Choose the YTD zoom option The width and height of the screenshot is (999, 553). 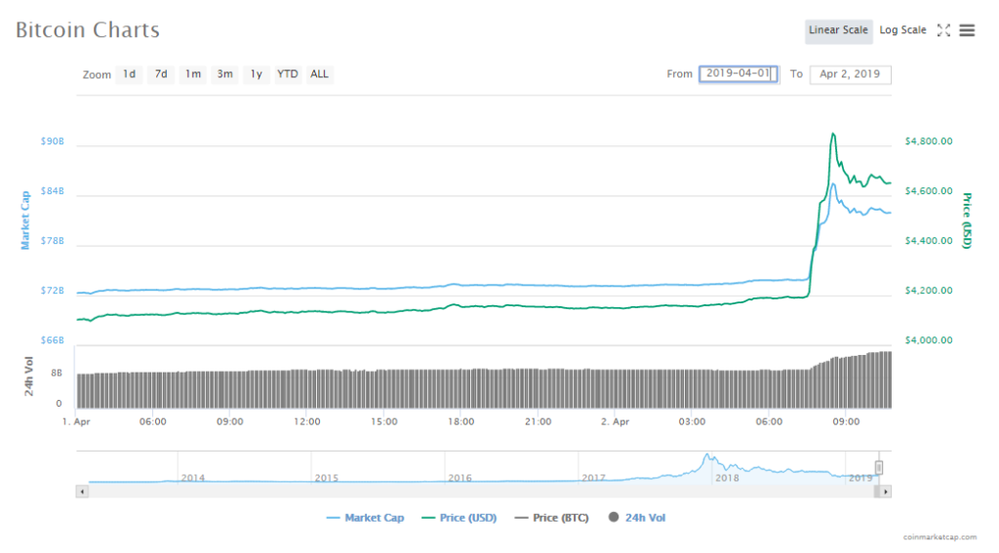[x=288, y=74]
